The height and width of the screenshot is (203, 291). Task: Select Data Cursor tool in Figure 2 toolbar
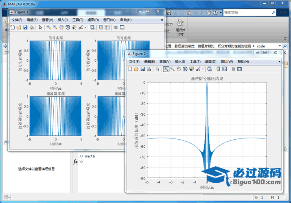tap(192, 69)
